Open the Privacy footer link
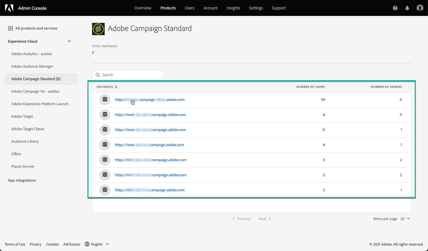 point(36,244)
